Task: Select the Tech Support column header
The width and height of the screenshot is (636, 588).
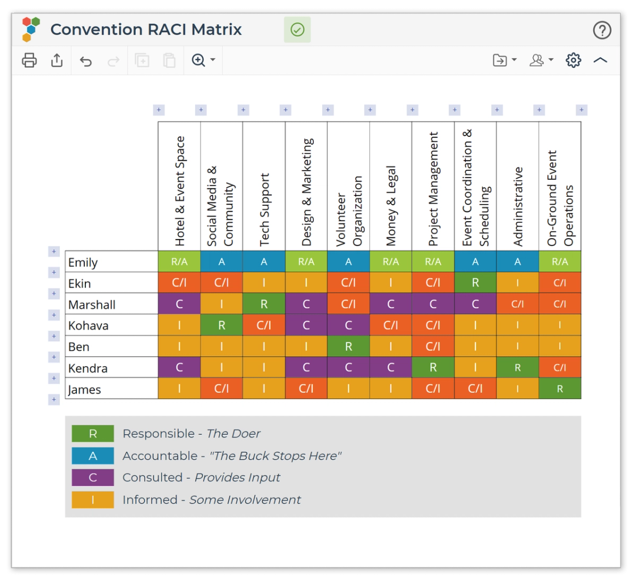Action: 264,186
